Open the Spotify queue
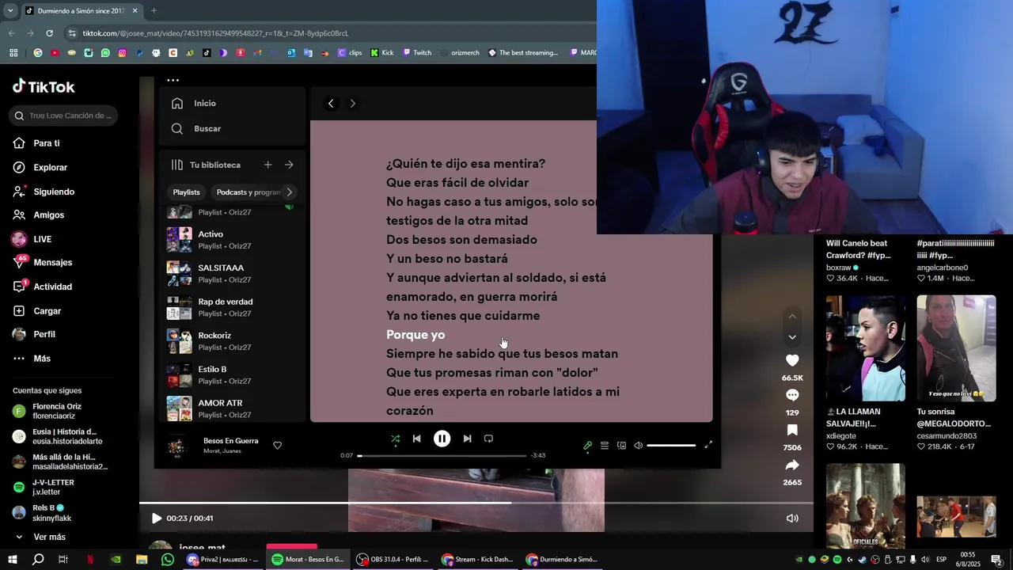Image resolution: width=1013 pixels, height=570 pixels. coord(605,446)
